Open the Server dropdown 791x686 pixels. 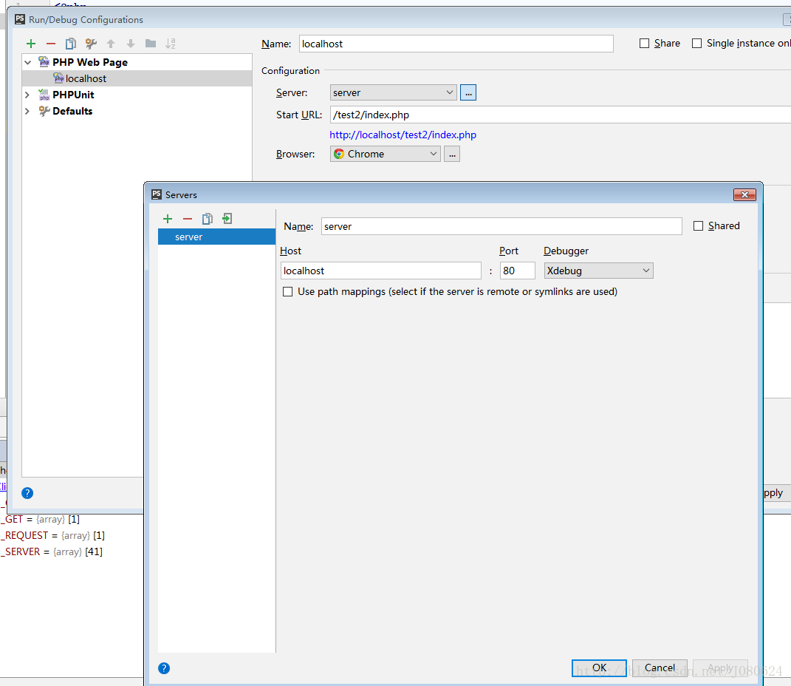pyautogui.click(x=394, y=93)
